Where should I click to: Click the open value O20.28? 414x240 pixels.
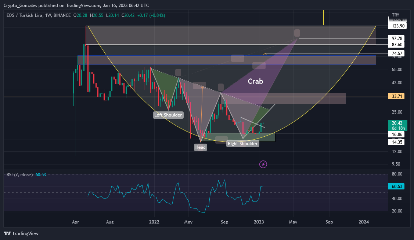pos(80,15)
